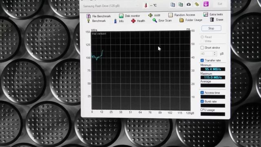Image resolution: width=261 pixels, height=147 pixels.
Task: Open the Disk monitor tab
Action: [129, 16]
